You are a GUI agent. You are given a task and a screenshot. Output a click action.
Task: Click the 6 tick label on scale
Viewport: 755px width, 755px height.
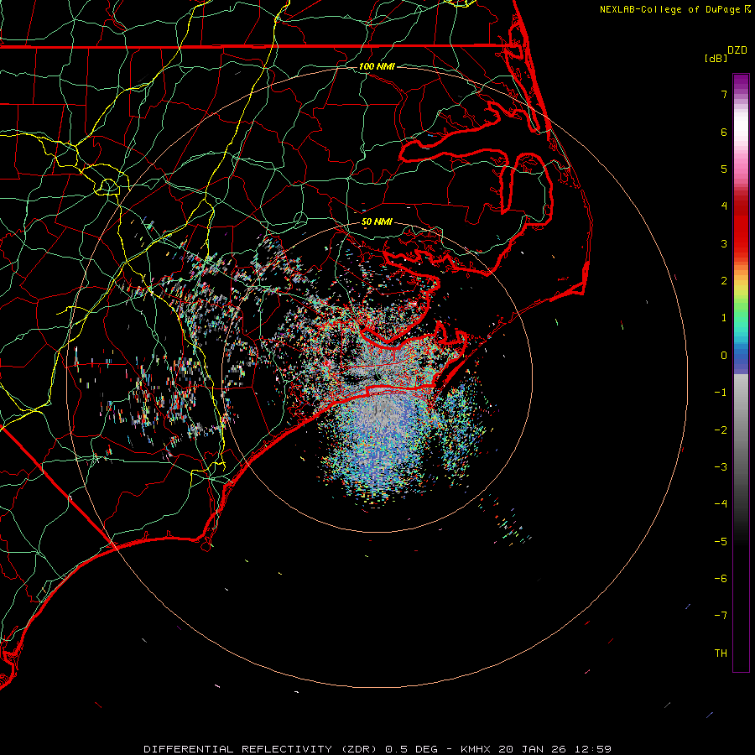(724, 132)
